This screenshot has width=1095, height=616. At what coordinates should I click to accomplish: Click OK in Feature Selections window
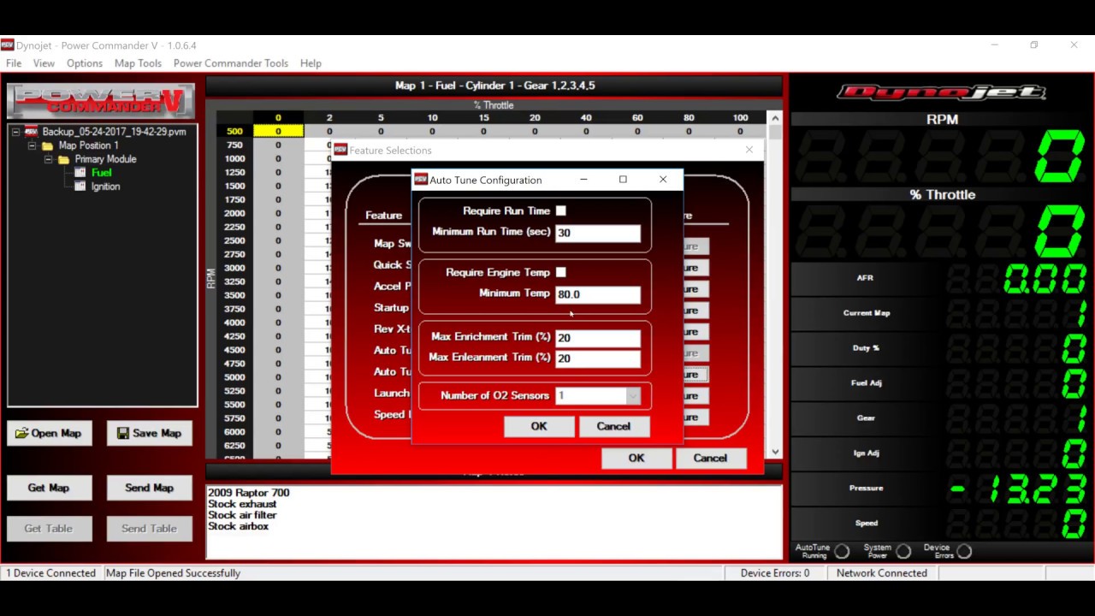click(636, 458)
